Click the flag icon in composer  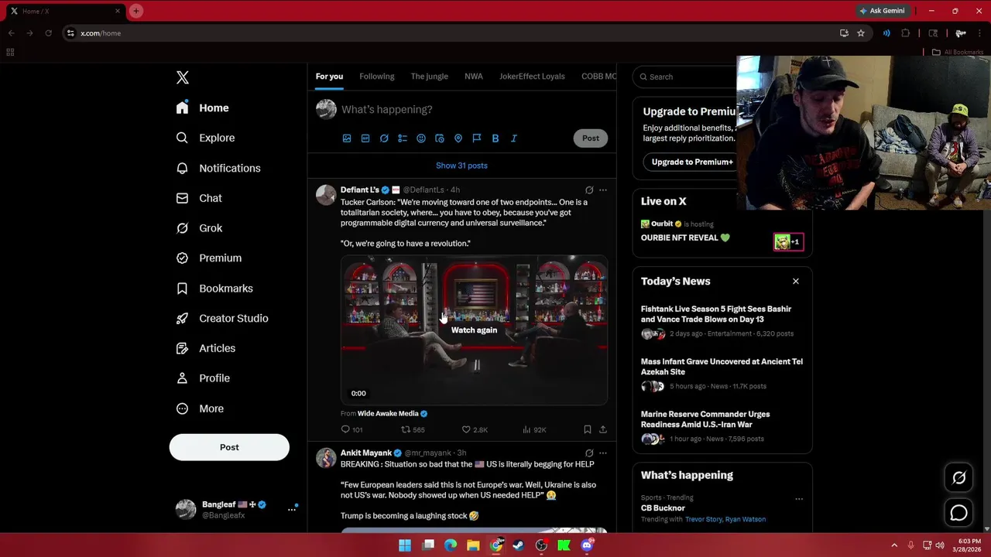click(x=477, y=138)
